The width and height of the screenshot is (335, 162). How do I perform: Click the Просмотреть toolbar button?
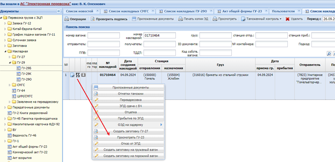[x=225, y=19]
